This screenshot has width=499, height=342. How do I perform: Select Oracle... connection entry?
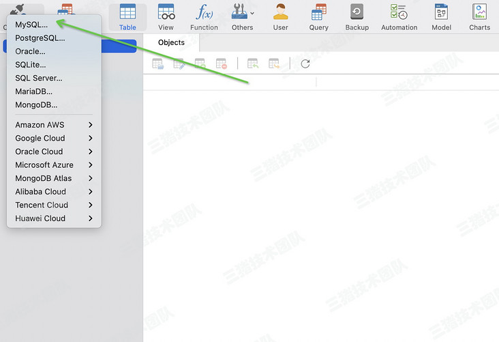pos(54,51)
